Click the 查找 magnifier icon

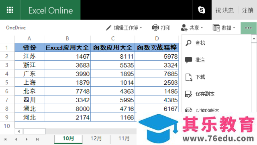pos(188,43)
